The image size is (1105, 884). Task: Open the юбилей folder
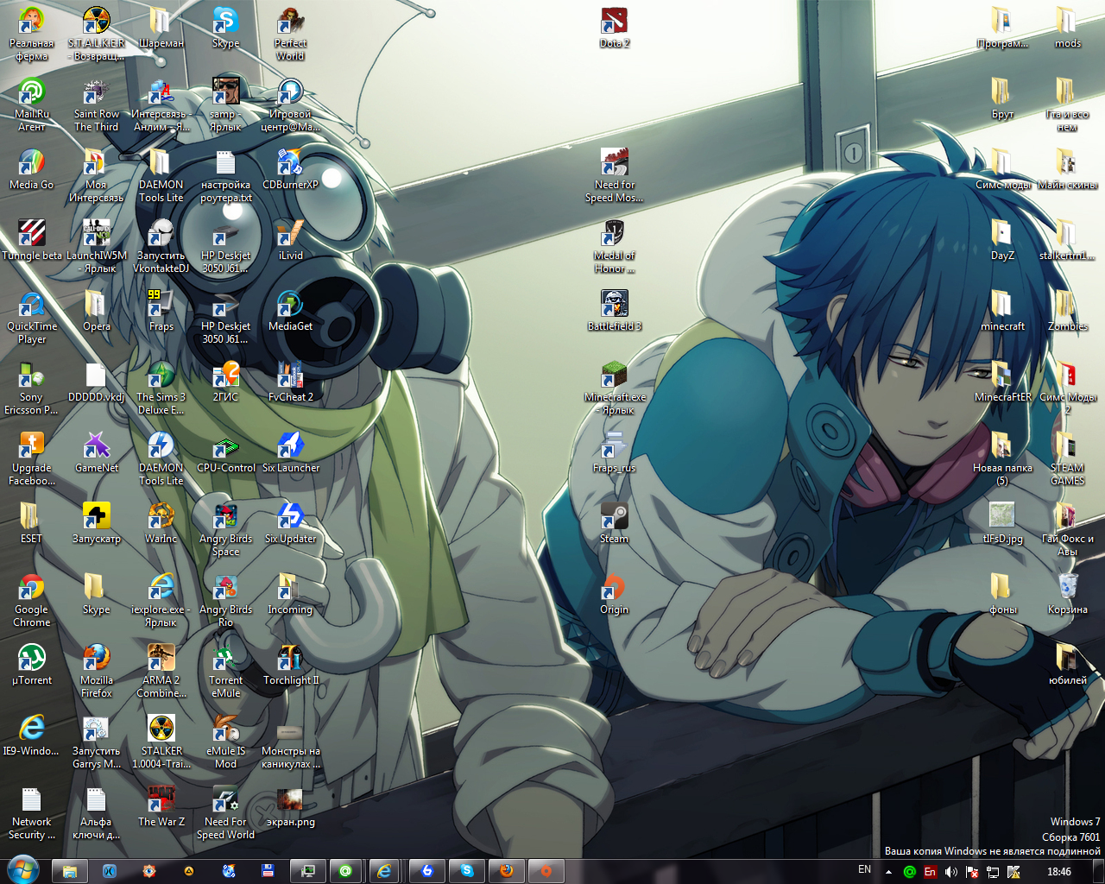click(1067, 664)
